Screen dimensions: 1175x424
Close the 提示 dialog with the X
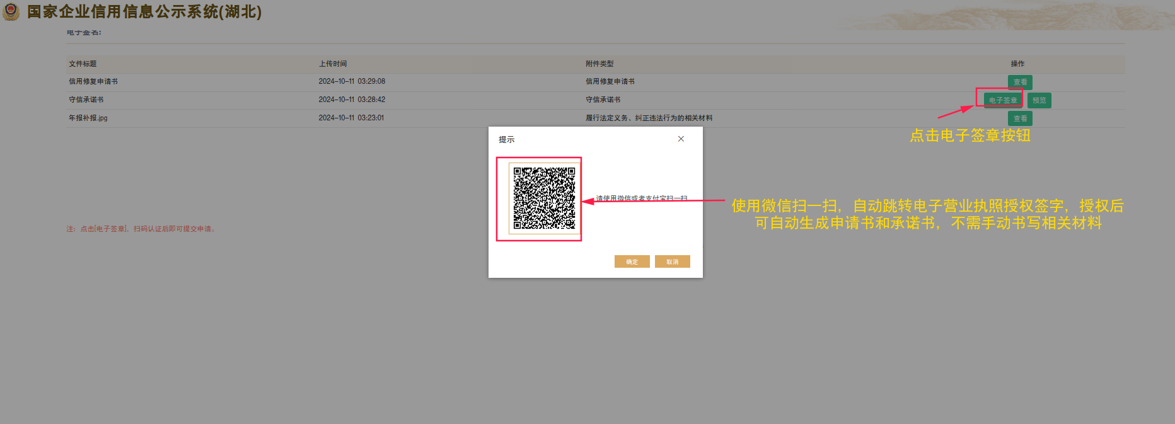point(681,139)
